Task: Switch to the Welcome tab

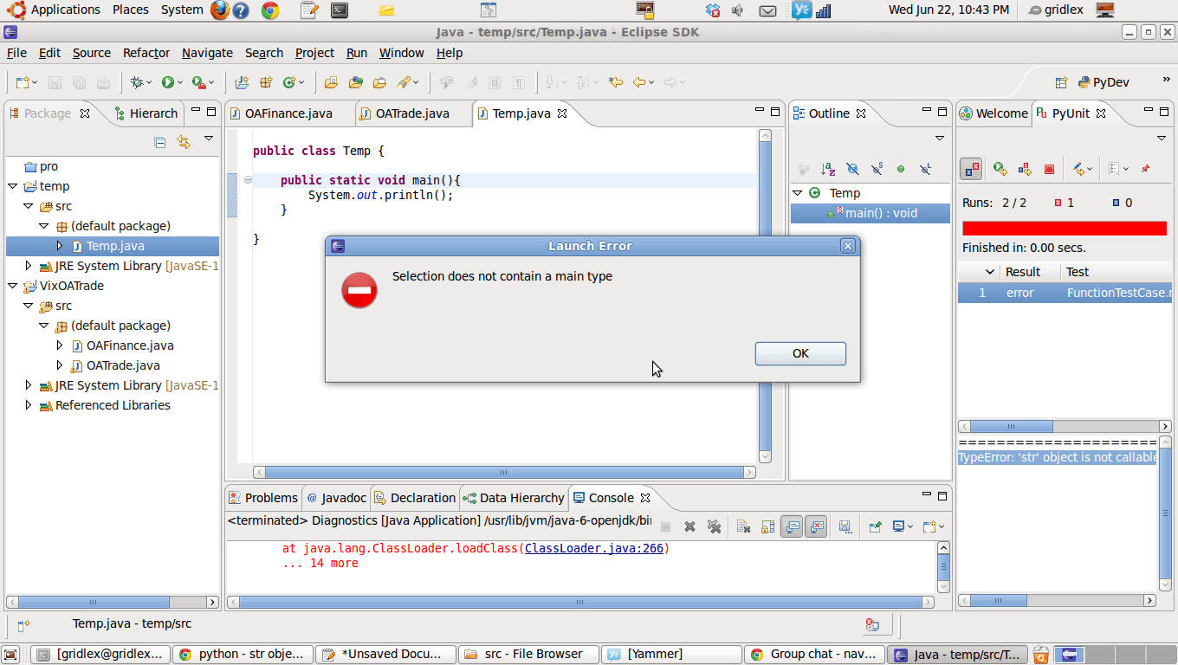Action: point(993,113)
